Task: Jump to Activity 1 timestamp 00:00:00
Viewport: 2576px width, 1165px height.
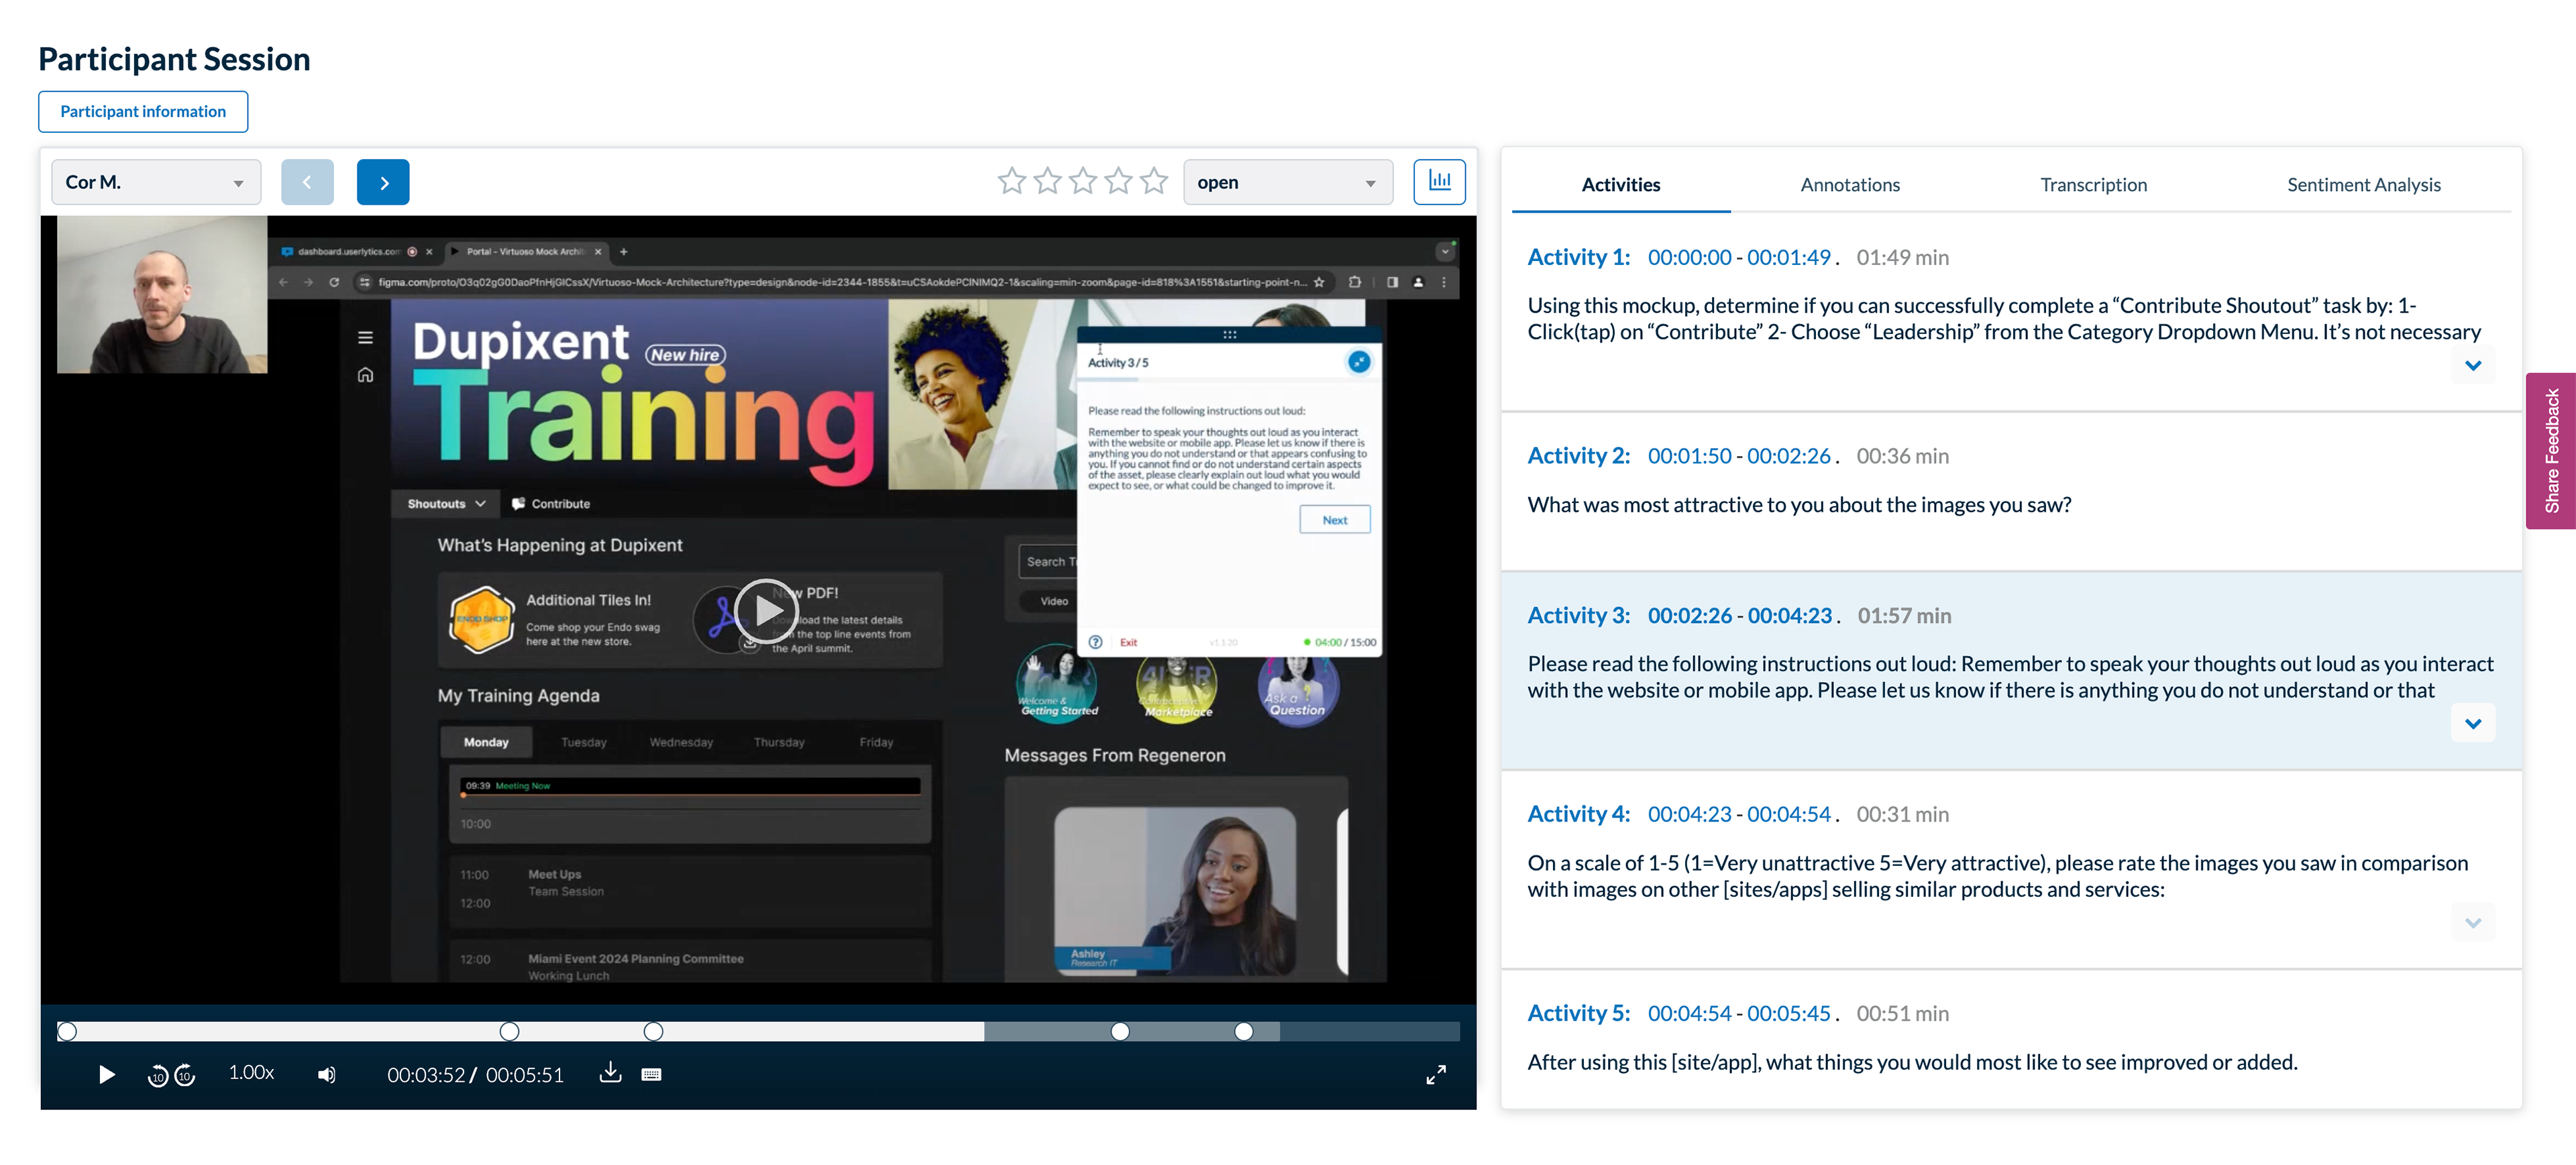Action: pyautogui.click(x=1689, y=257)
